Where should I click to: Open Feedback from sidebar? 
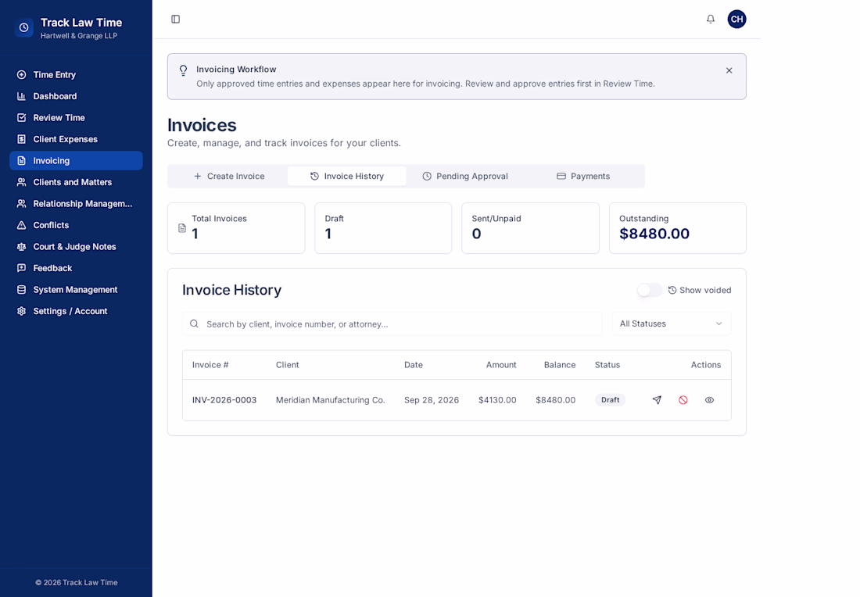[77, 268]
